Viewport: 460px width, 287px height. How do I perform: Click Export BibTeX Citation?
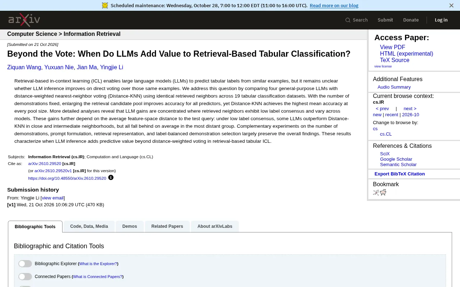pos(400,174)
